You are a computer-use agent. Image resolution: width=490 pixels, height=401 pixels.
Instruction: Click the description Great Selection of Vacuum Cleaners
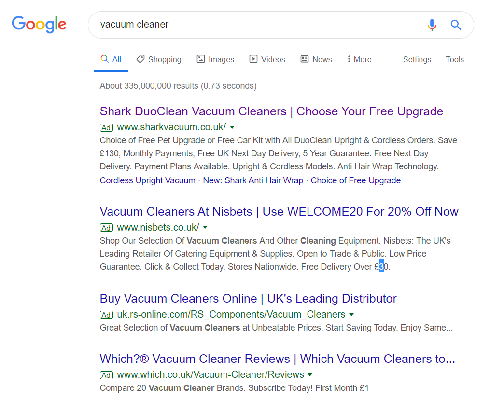276,328
